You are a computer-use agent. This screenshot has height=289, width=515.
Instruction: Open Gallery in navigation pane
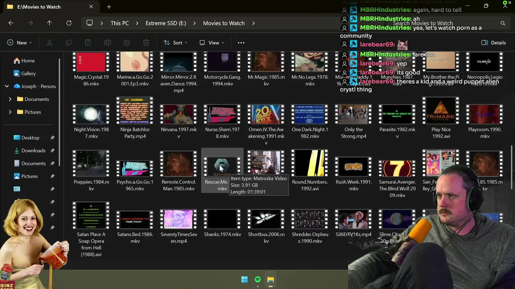(x=25, y=73)
